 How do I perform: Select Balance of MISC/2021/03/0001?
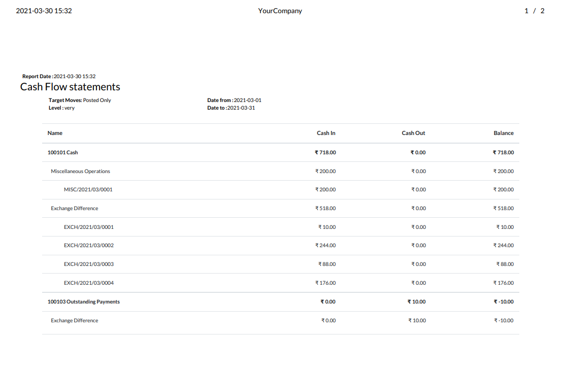coord(504,189)
